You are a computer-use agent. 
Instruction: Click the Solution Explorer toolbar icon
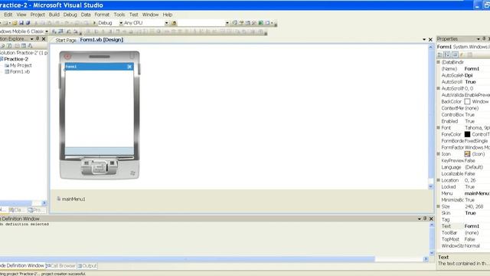click(235, 23)
